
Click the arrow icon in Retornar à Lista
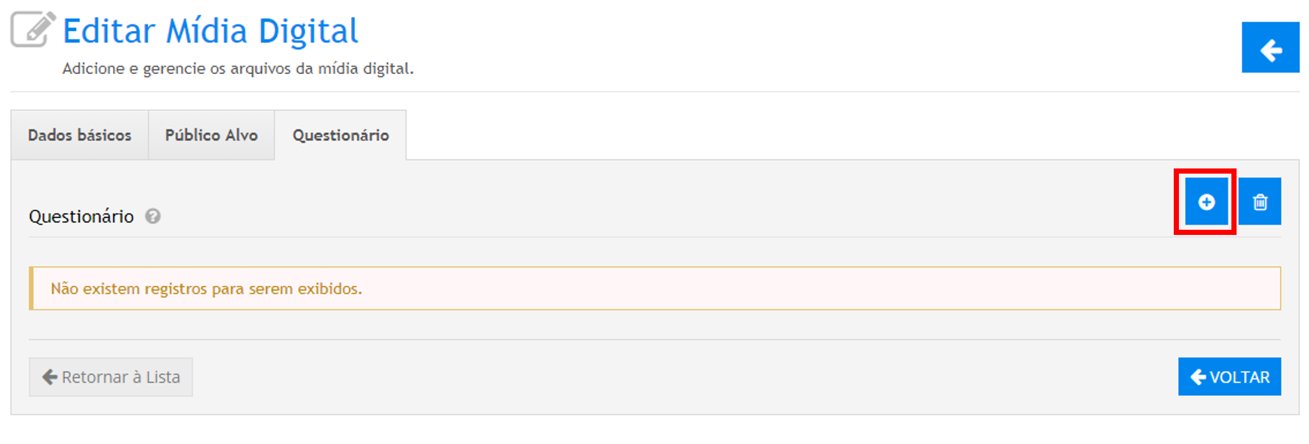click(50, 378)
